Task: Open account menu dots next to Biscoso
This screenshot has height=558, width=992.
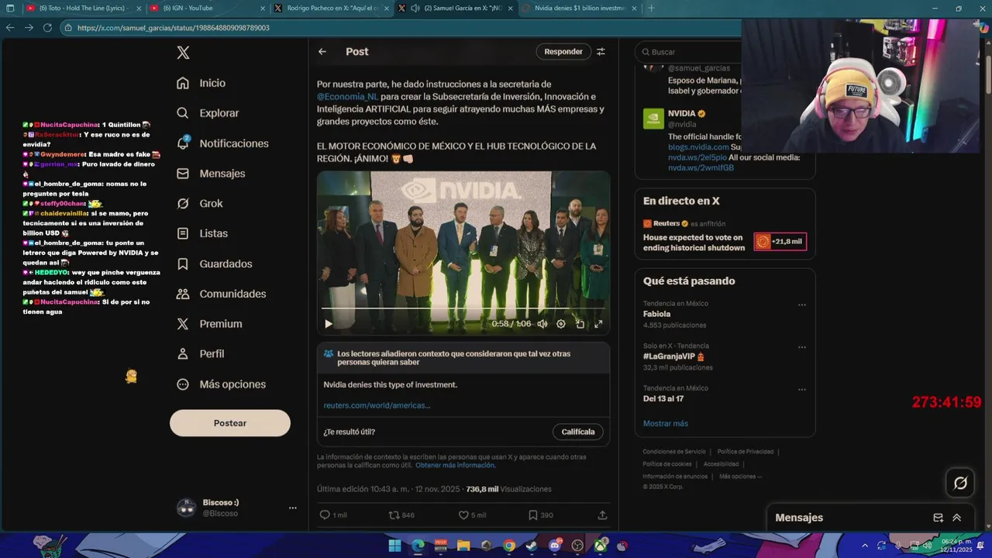Action: (x=292, y=508)
